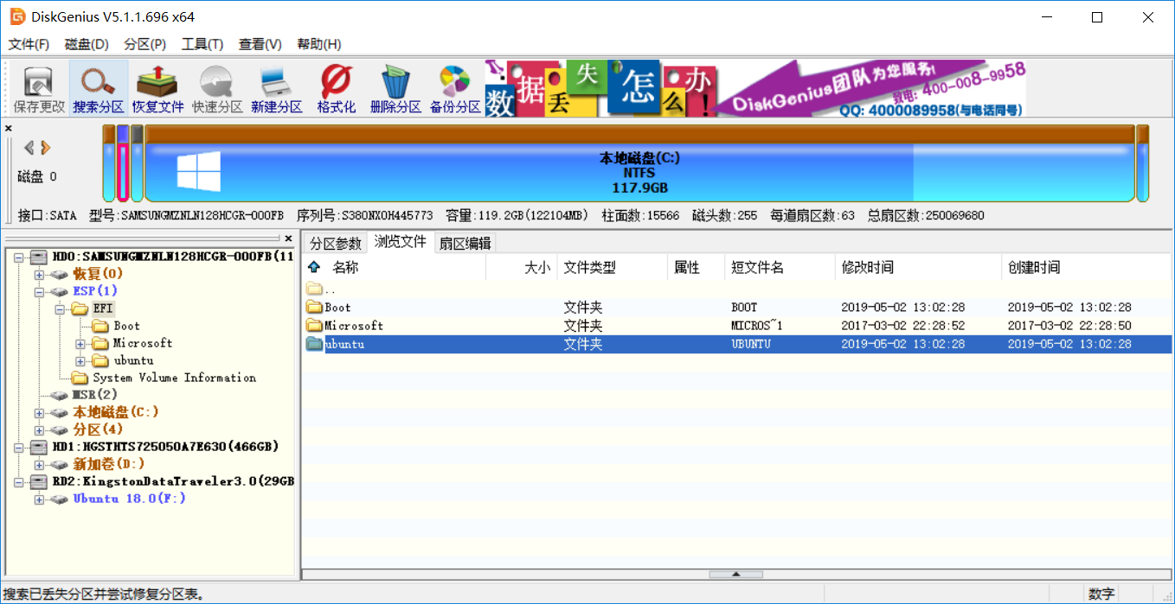This screenshot has height=604, width=1175.
Task: Click the 数字 indicator in status bar
Action: pyautogui.click(x=1101, y=594)
